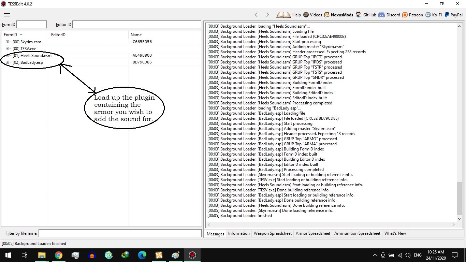
Task: Click log line GRUP Top "ARMO" processed
Action: pyautogui.click(x=272, y=139)
